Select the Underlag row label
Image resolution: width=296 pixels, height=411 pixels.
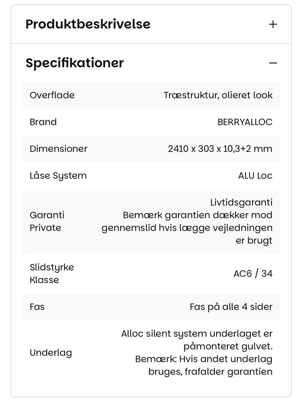[51, 353]
